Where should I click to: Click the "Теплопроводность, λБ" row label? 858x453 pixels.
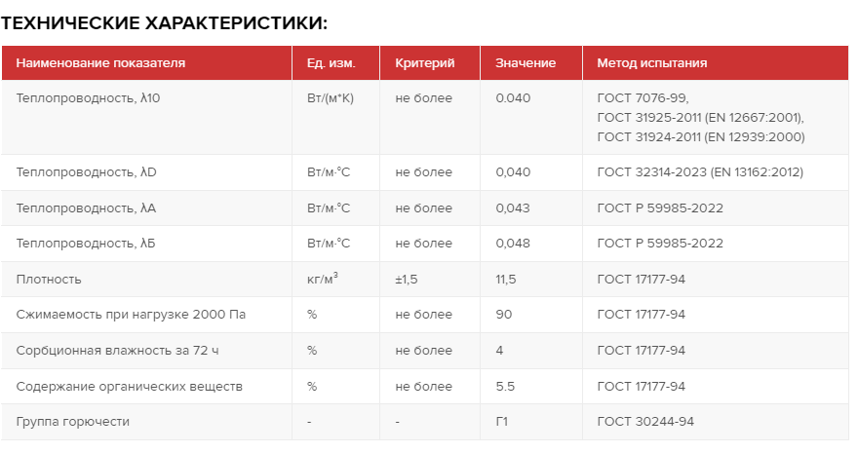87,244
